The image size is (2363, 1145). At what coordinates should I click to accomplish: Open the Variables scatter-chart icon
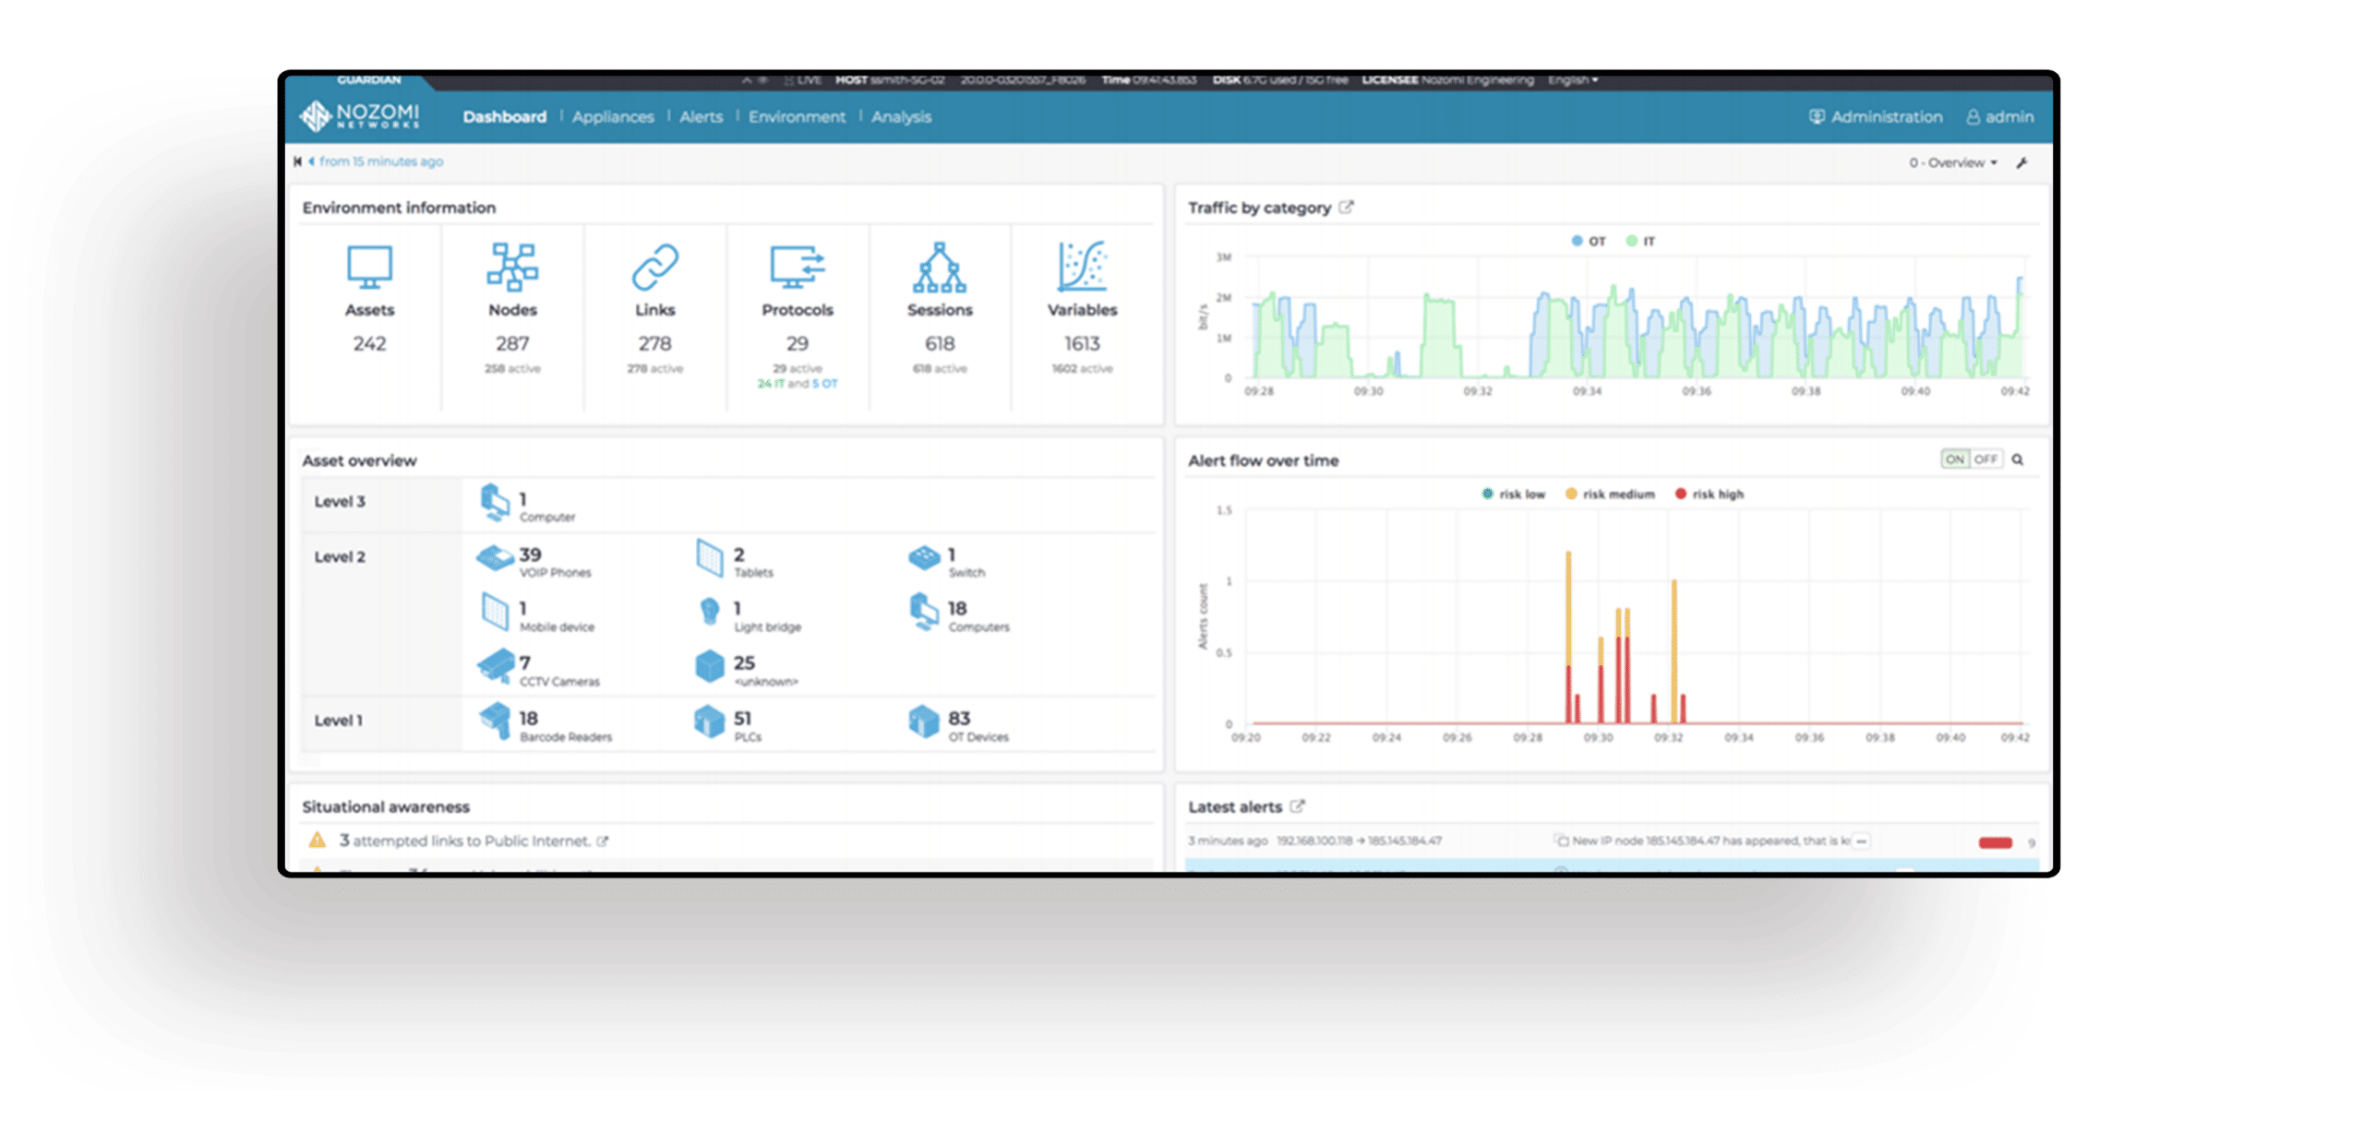click(x=1082, y=268)
